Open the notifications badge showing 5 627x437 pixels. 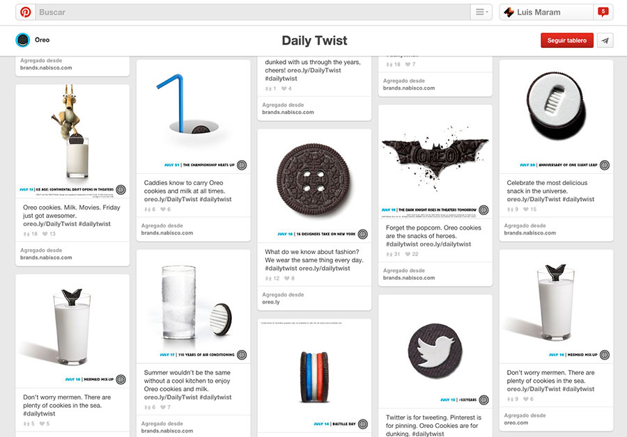click(603, 12)
